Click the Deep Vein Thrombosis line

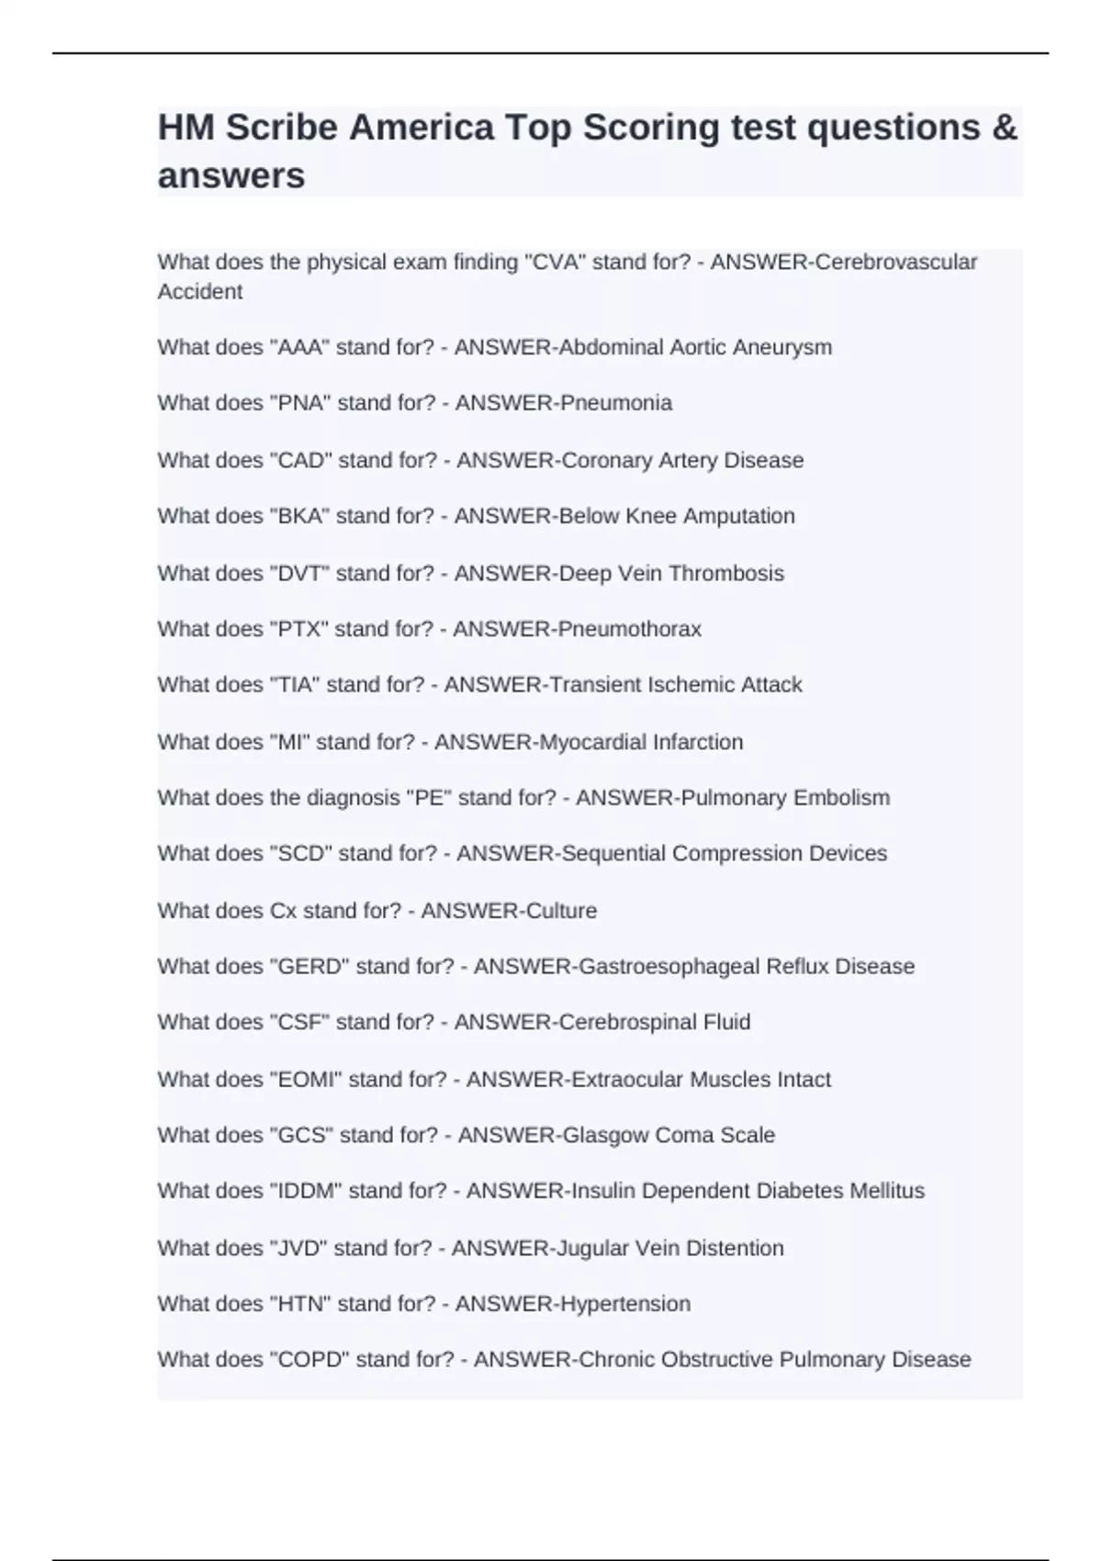pos(470,573)
